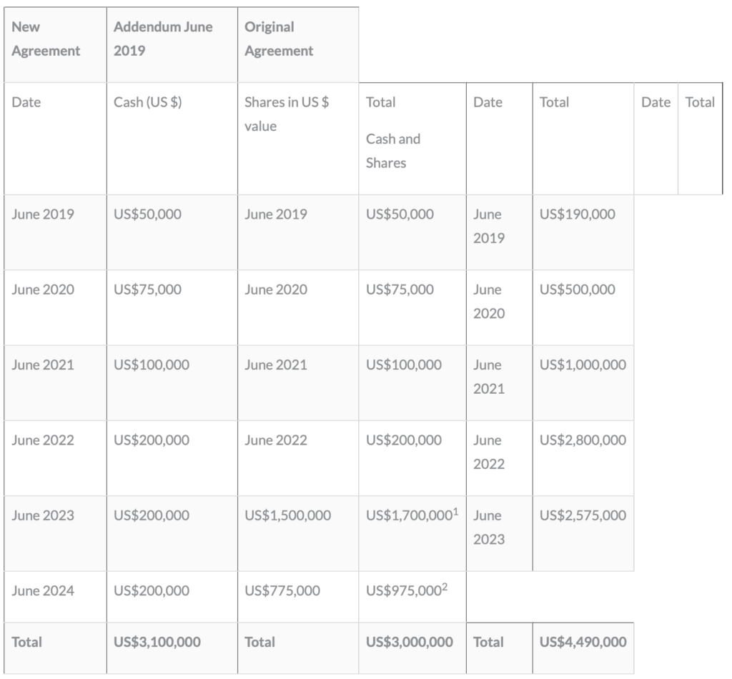Screen dimensions: 732x679
Task: Click the US$190,000 total cell
Action: [x=577, y=214]
